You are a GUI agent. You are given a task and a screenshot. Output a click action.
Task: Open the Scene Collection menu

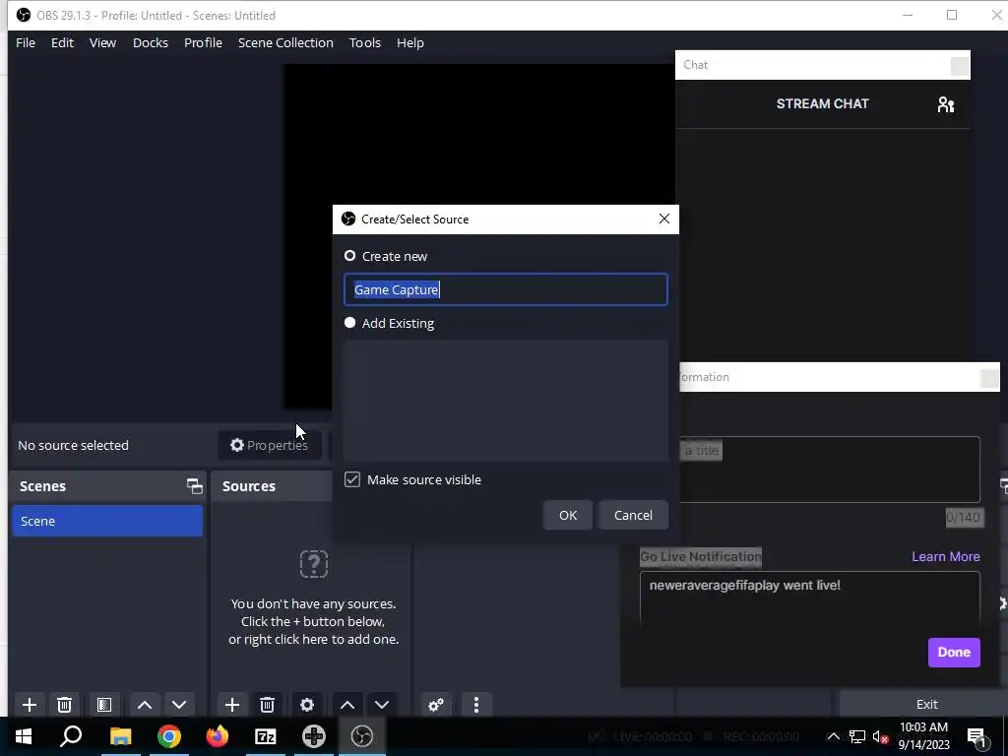click(x=285, y=42)
